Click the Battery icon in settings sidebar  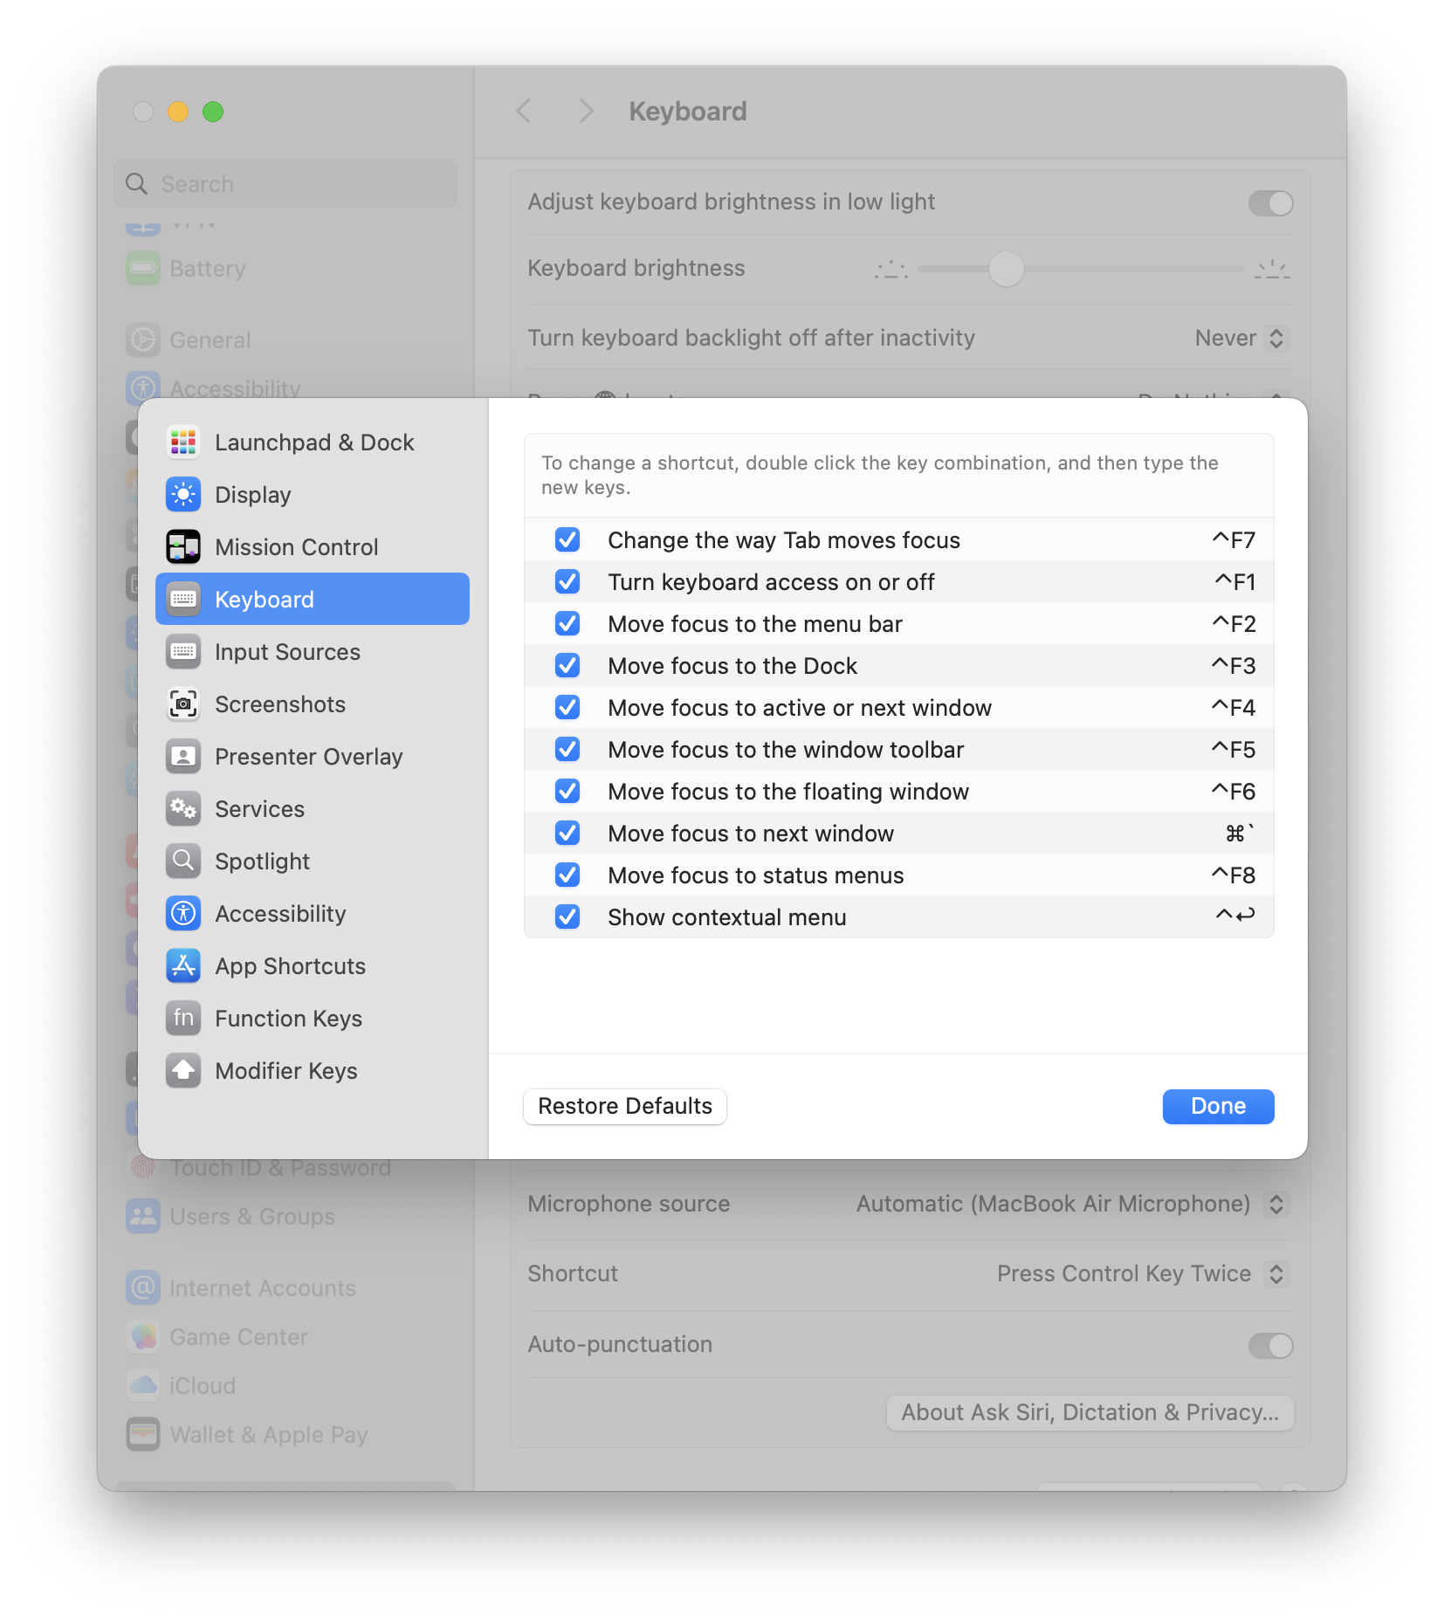[143, 269]
